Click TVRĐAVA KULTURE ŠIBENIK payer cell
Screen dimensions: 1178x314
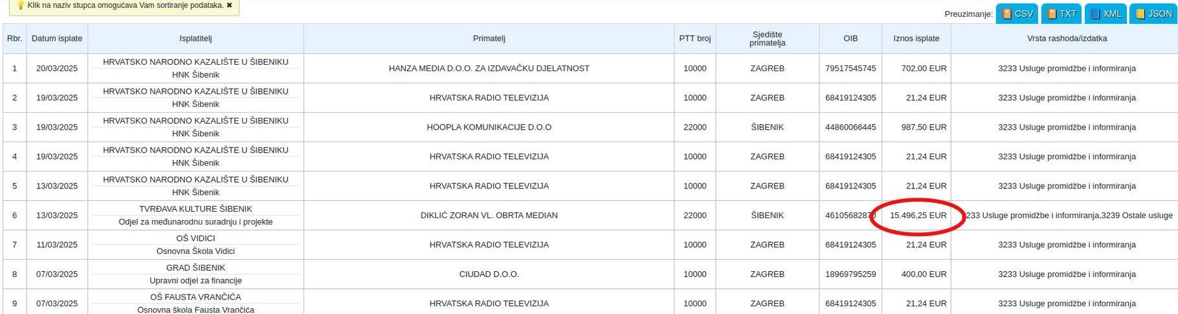pyautogui.click(x=195, y=209)
